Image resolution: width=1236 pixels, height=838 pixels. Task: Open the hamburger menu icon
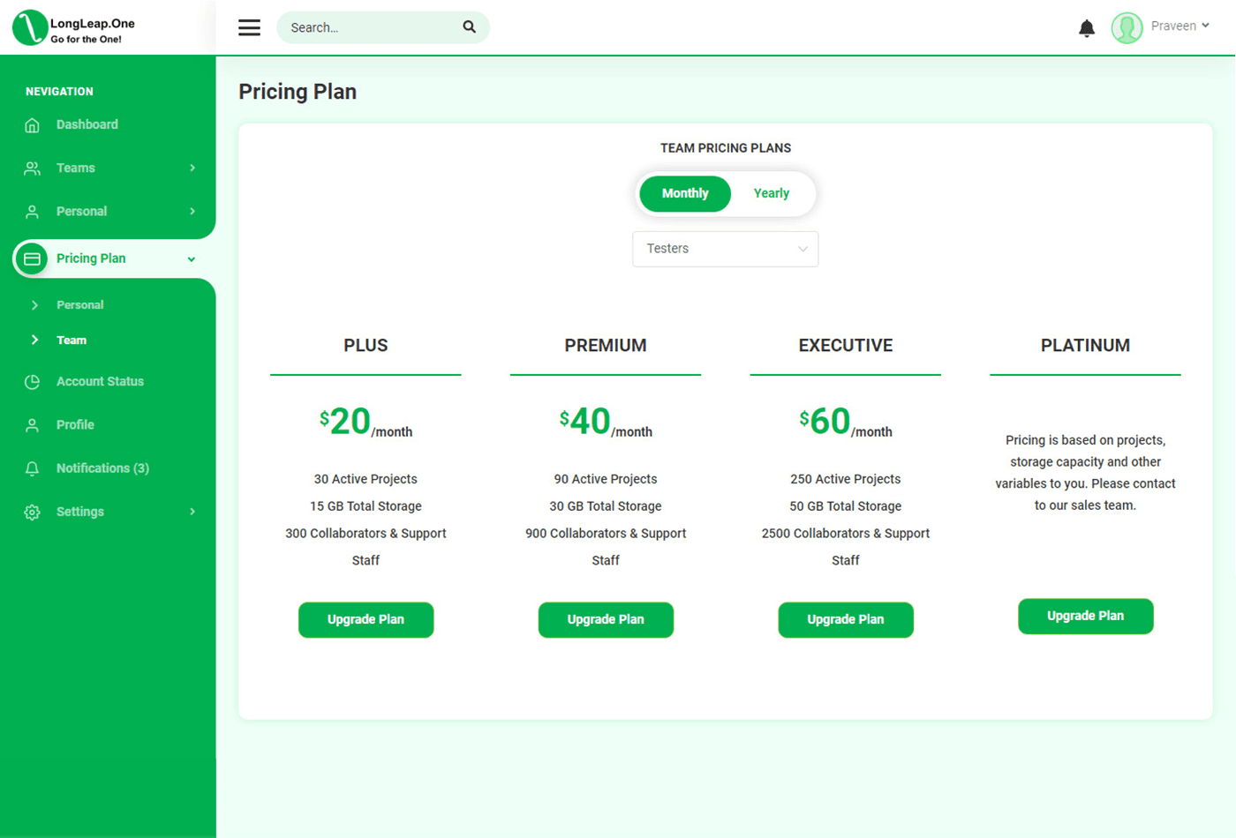(x=249, y=27)
